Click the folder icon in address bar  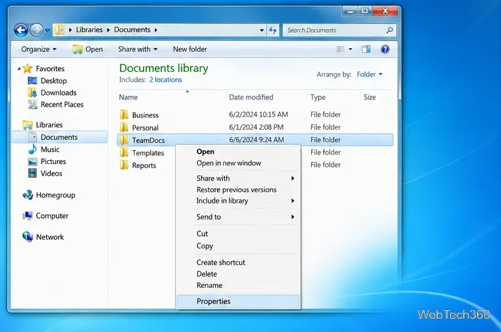pos(60,30)
